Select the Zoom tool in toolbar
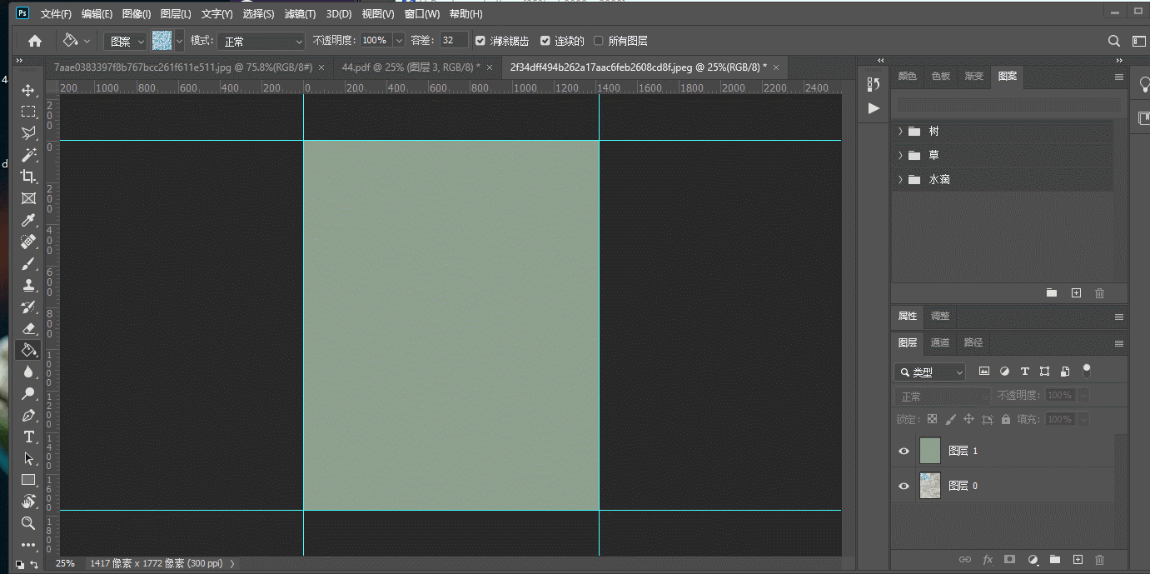 pyautogui.click(x=28, y=523)
